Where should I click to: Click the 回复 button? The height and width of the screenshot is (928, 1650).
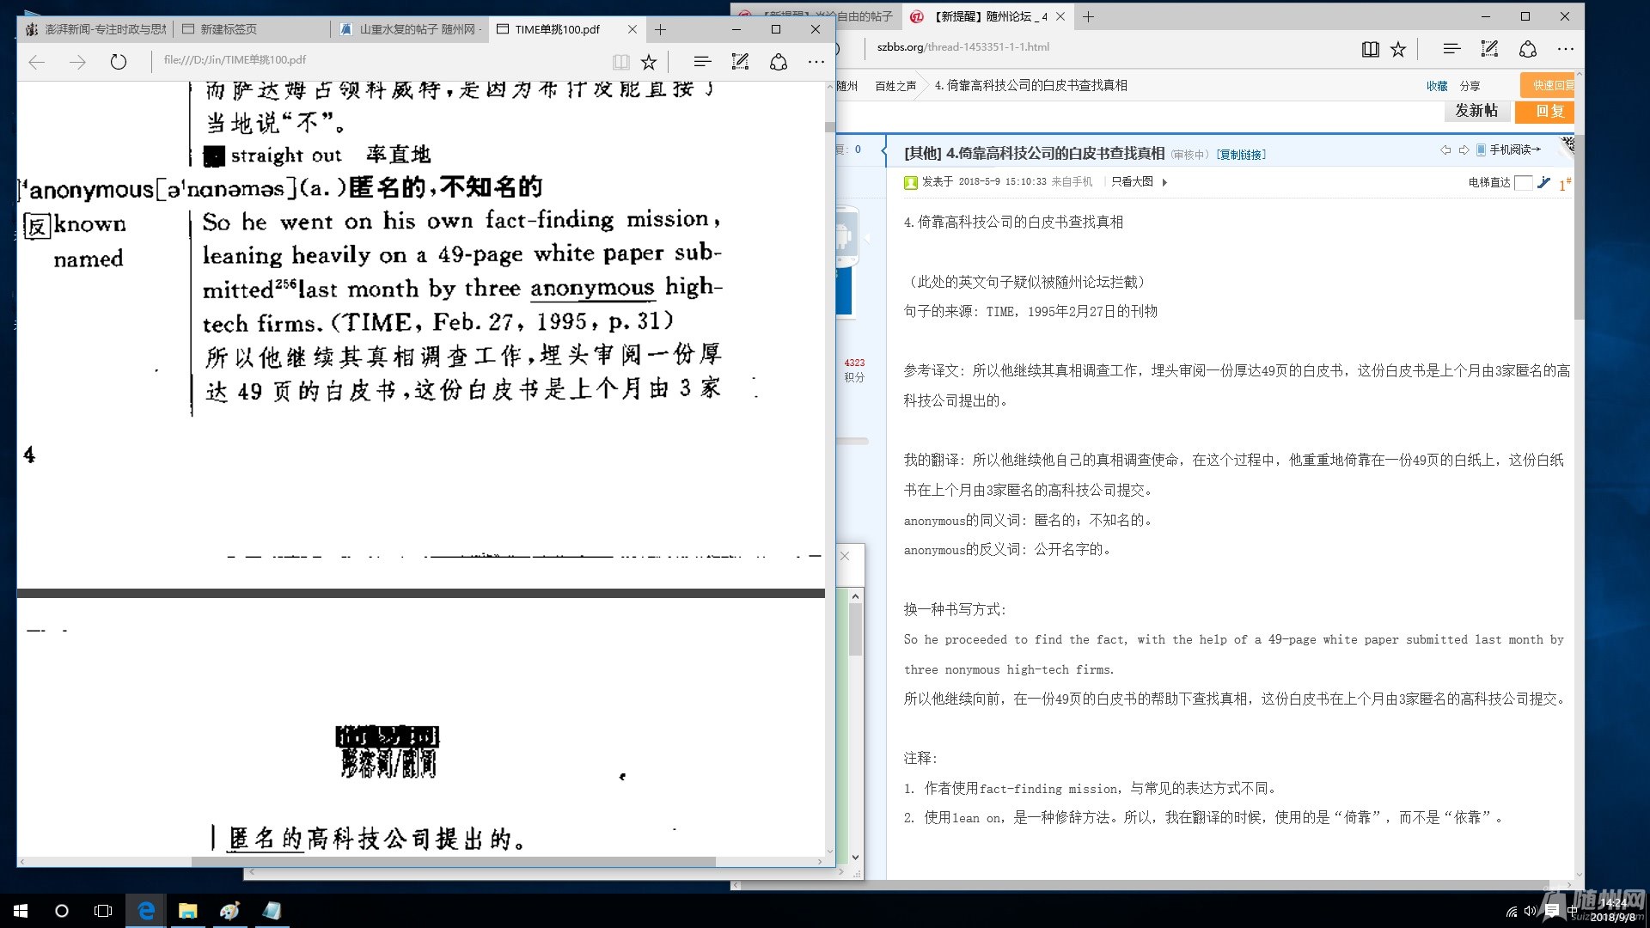tap(1546, 111)
